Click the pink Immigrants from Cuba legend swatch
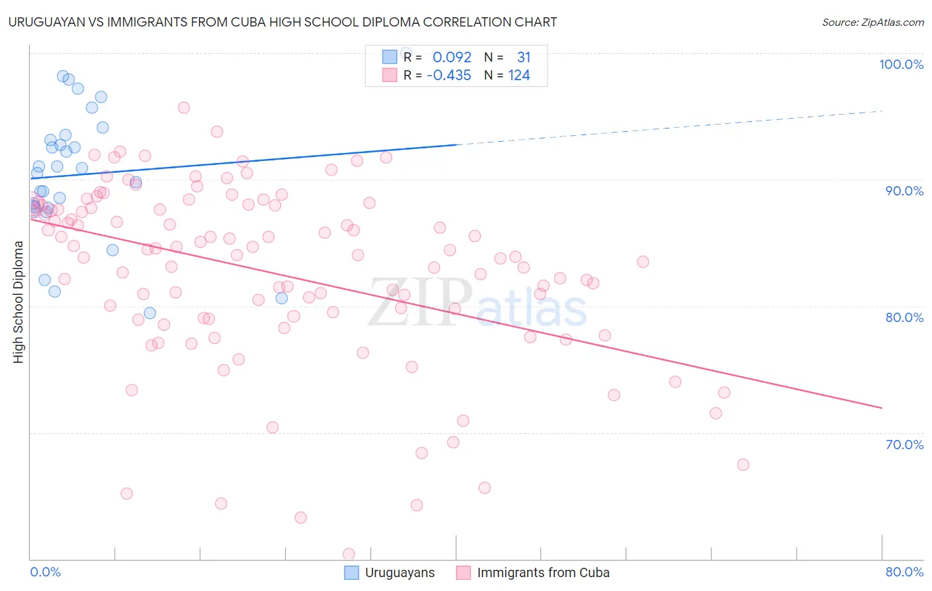This screenshot has width=932, height=591. (463, 572)
